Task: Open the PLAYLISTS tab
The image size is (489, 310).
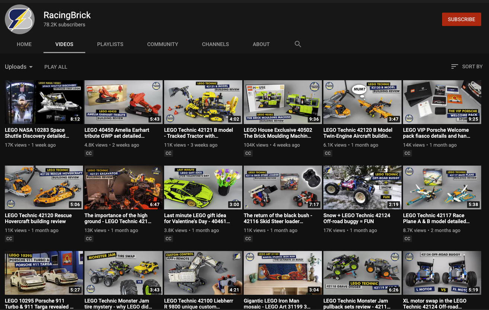Action: tap(110, 44)
